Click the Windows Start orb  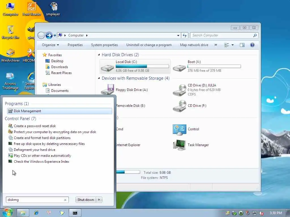pyautogui.click(x=7, y=212)
